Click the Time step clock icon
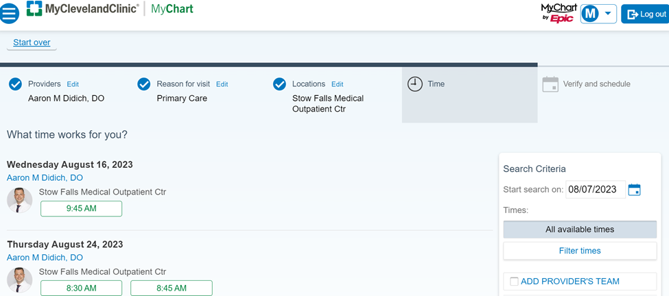The image size is (669, 296). (414, 84)
